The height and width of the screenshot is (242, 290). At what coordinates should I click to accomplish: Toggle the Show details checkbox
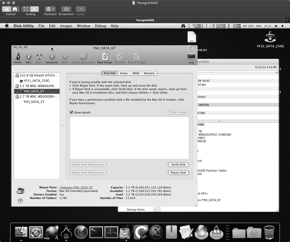tap(71, 112)
